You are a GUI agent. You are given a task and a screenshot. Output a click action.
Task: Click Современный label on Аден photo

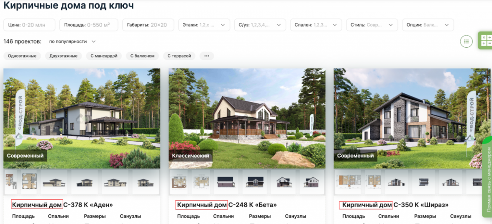[25, 155]
